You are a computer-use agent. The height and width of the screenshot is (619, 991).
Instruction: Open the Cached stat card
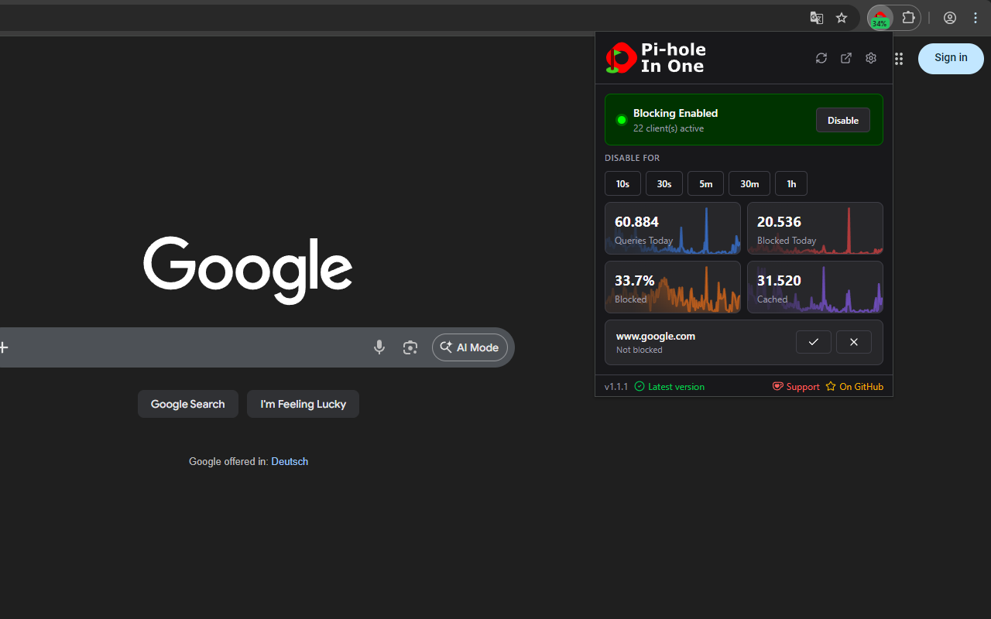coord(815,287)
